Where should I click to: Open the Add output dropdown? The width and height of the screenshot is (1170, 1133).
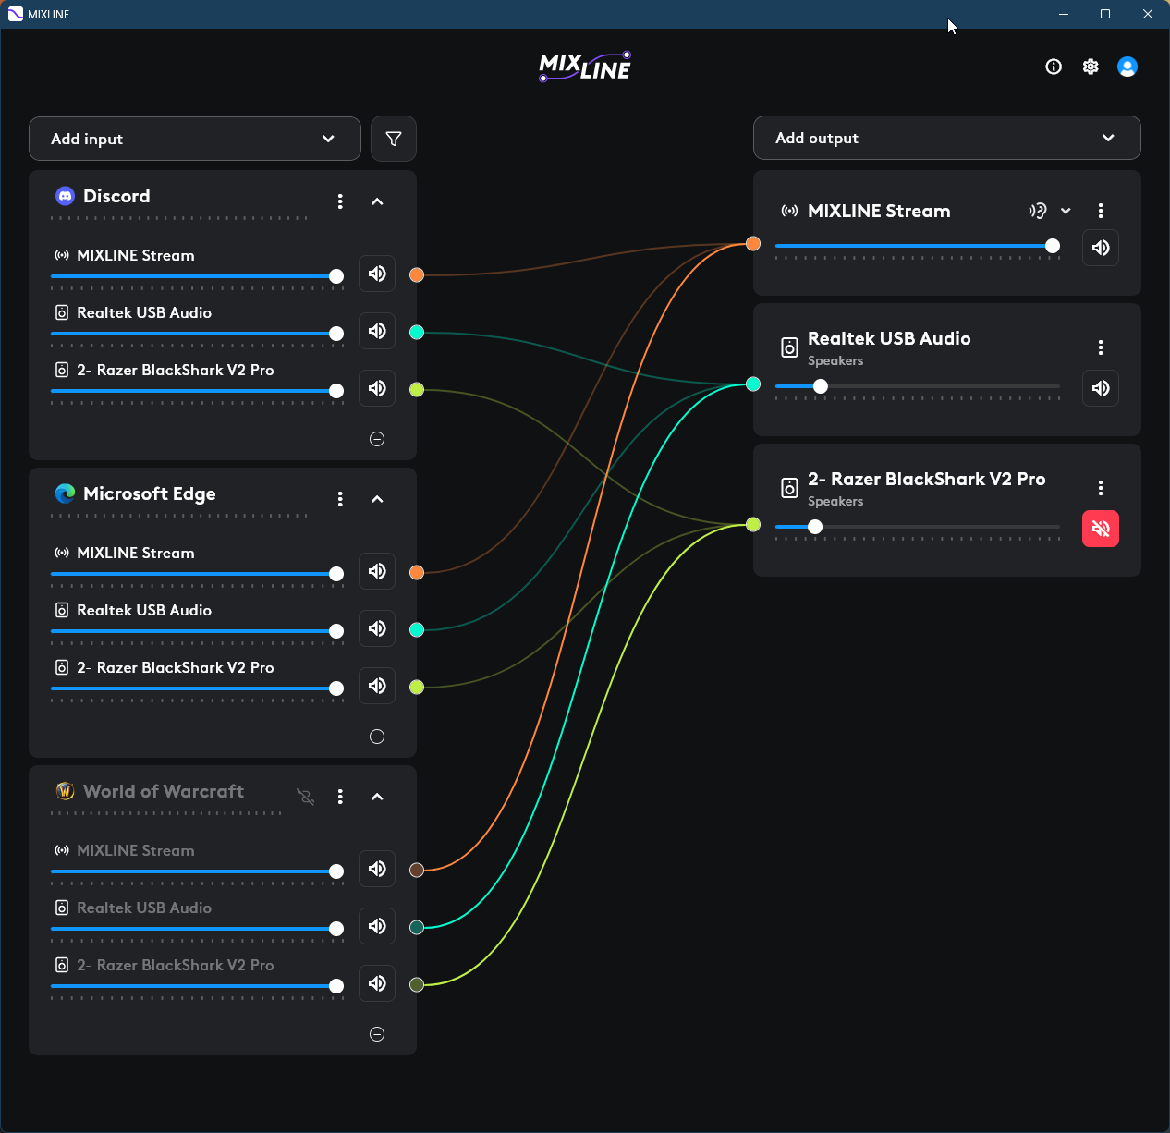[946, 138]
